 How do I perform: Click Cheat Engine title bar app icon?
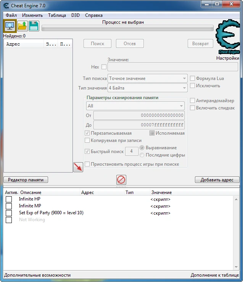[6, 6]
